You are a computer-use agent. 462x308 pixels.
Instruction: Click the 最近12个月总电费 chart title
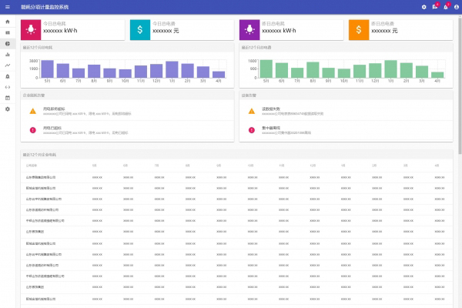256,48
